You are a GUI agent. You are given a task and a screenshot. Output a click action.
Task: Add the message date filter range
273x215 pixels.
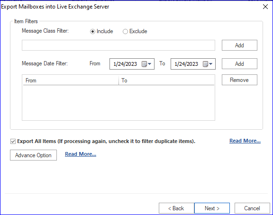[x=239, y=63]
